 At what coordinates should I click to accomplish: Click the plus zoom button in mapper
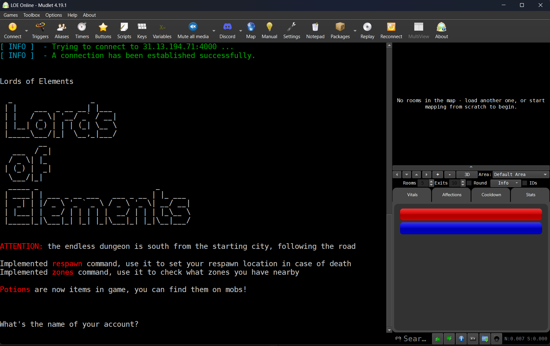coord(438,175)
